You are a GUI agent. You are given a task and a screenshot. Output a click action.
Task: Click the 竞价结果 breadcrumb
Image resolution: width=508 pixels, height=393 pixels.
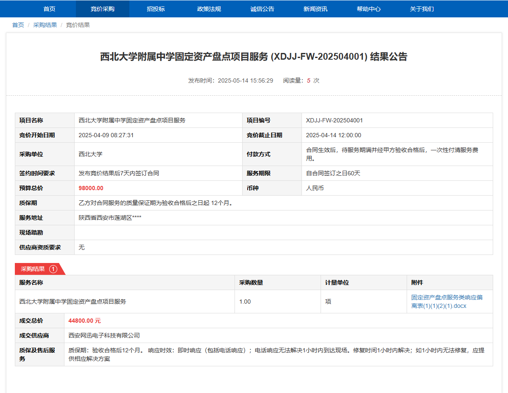coord(78,25)
